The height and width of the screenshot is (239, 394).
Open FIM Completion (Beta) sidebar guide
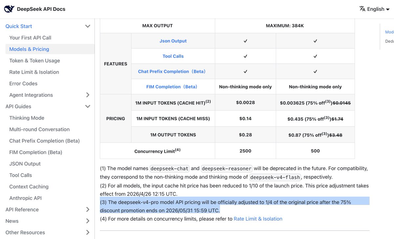(x=35, y=152)
